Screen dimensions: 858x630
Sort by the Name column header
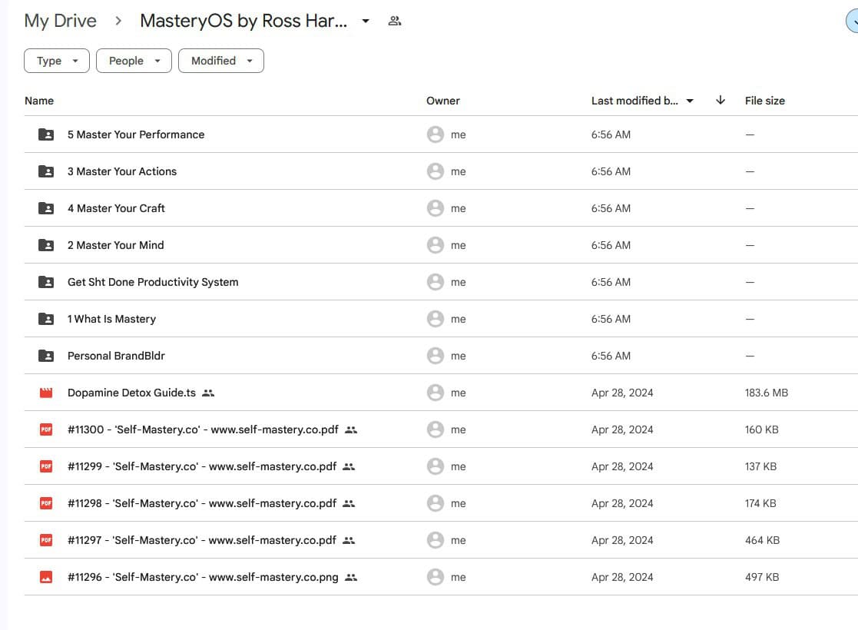click(39, 101)
